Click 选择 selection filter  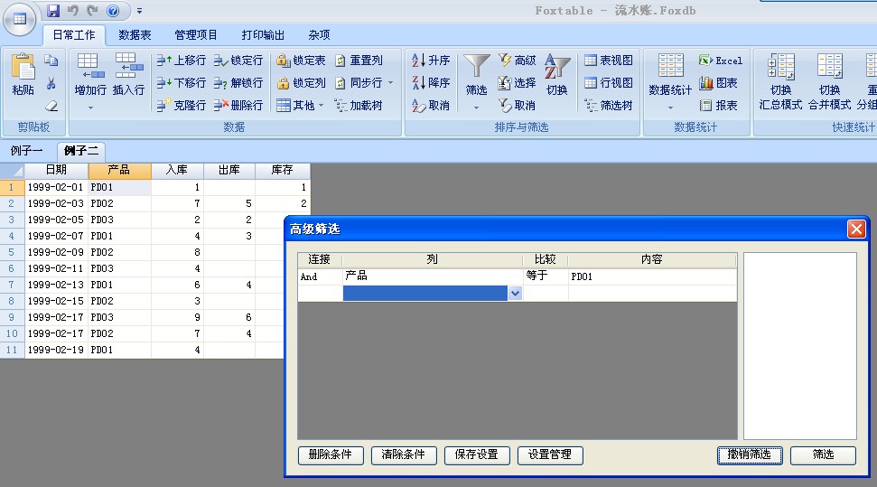tap(517, 83)
